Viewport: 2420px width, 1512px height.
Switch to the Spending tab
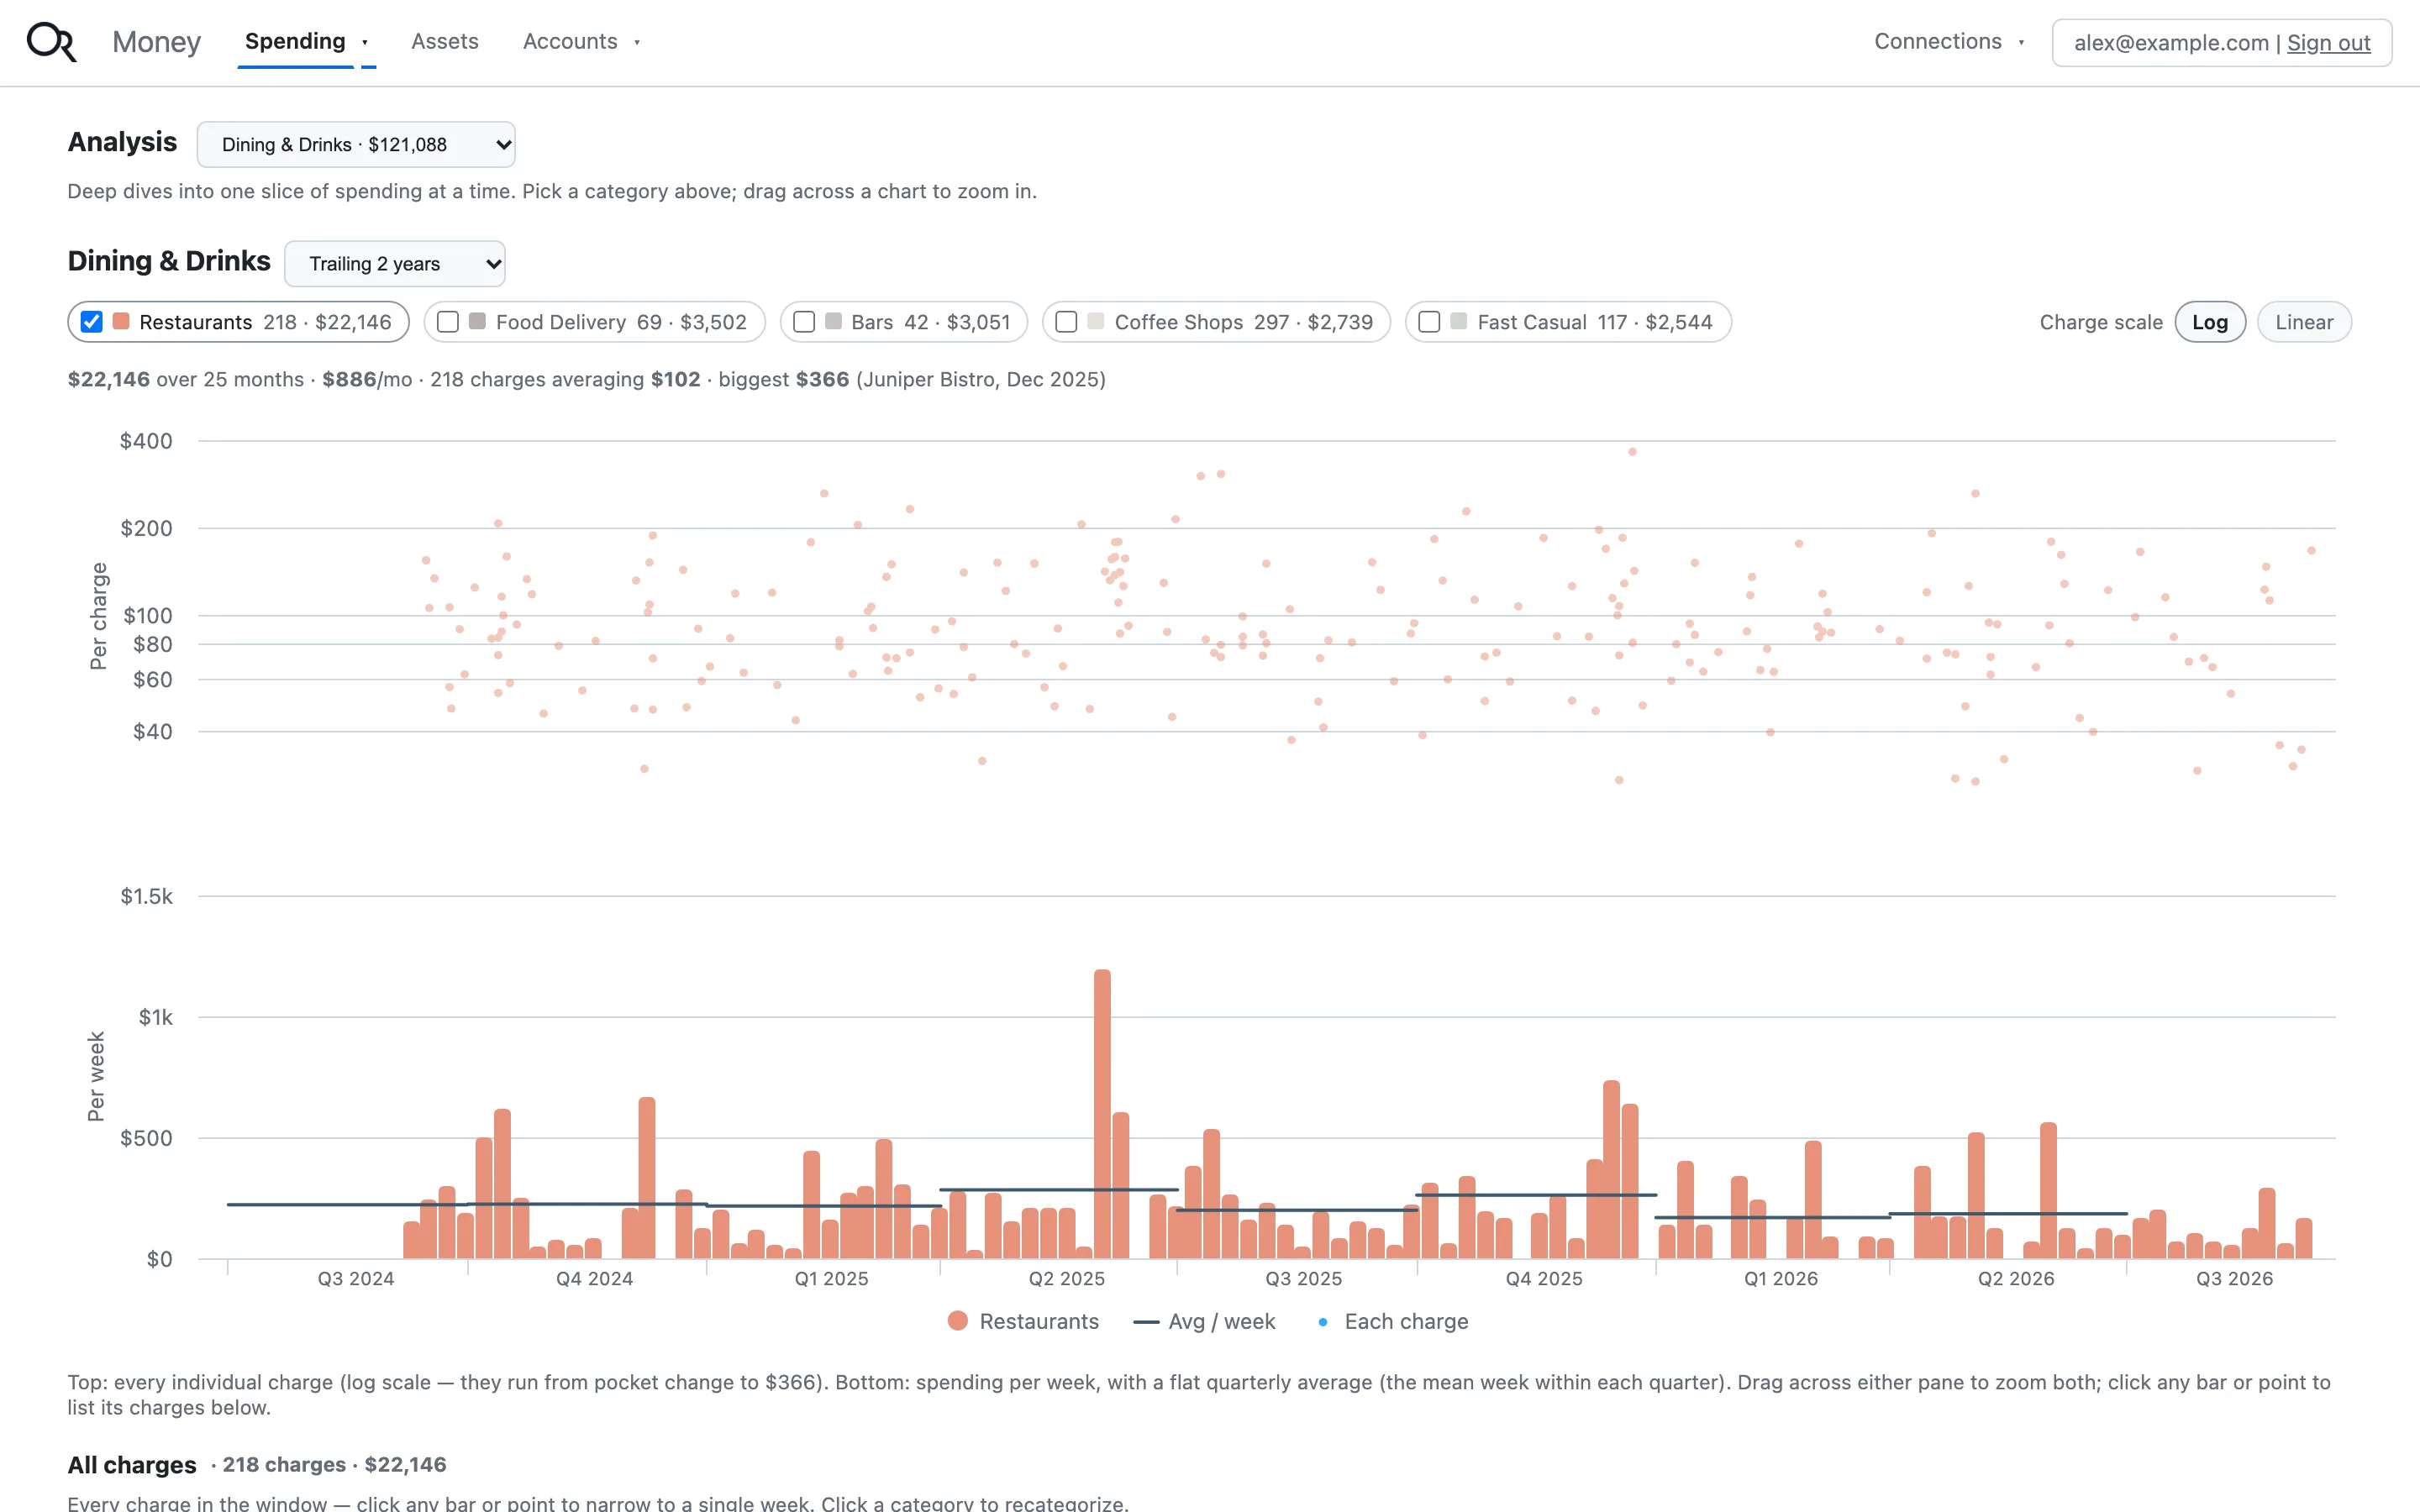[x=295, y=41]
